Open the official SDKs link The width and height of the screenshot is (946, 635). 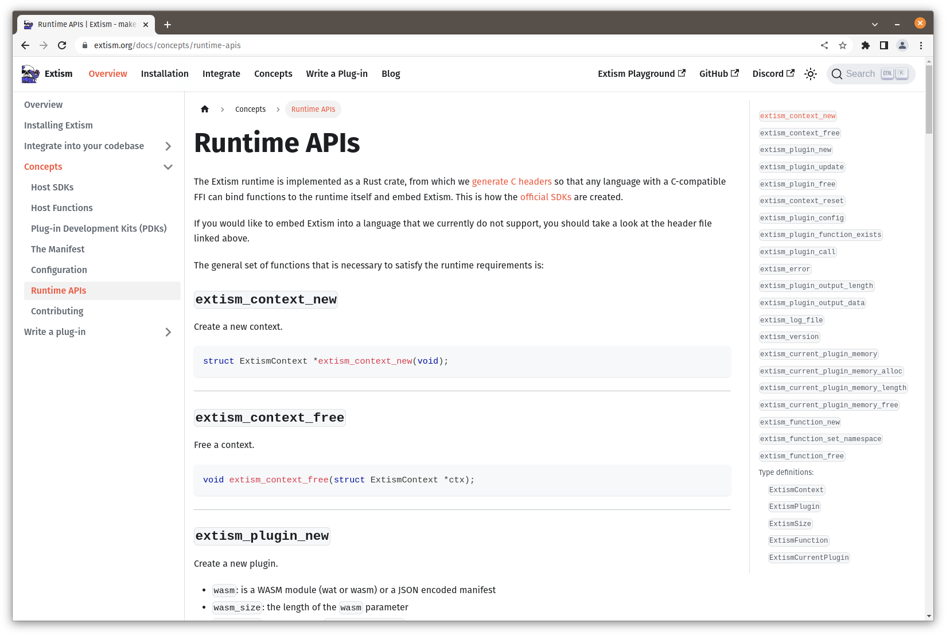point(546,197)
